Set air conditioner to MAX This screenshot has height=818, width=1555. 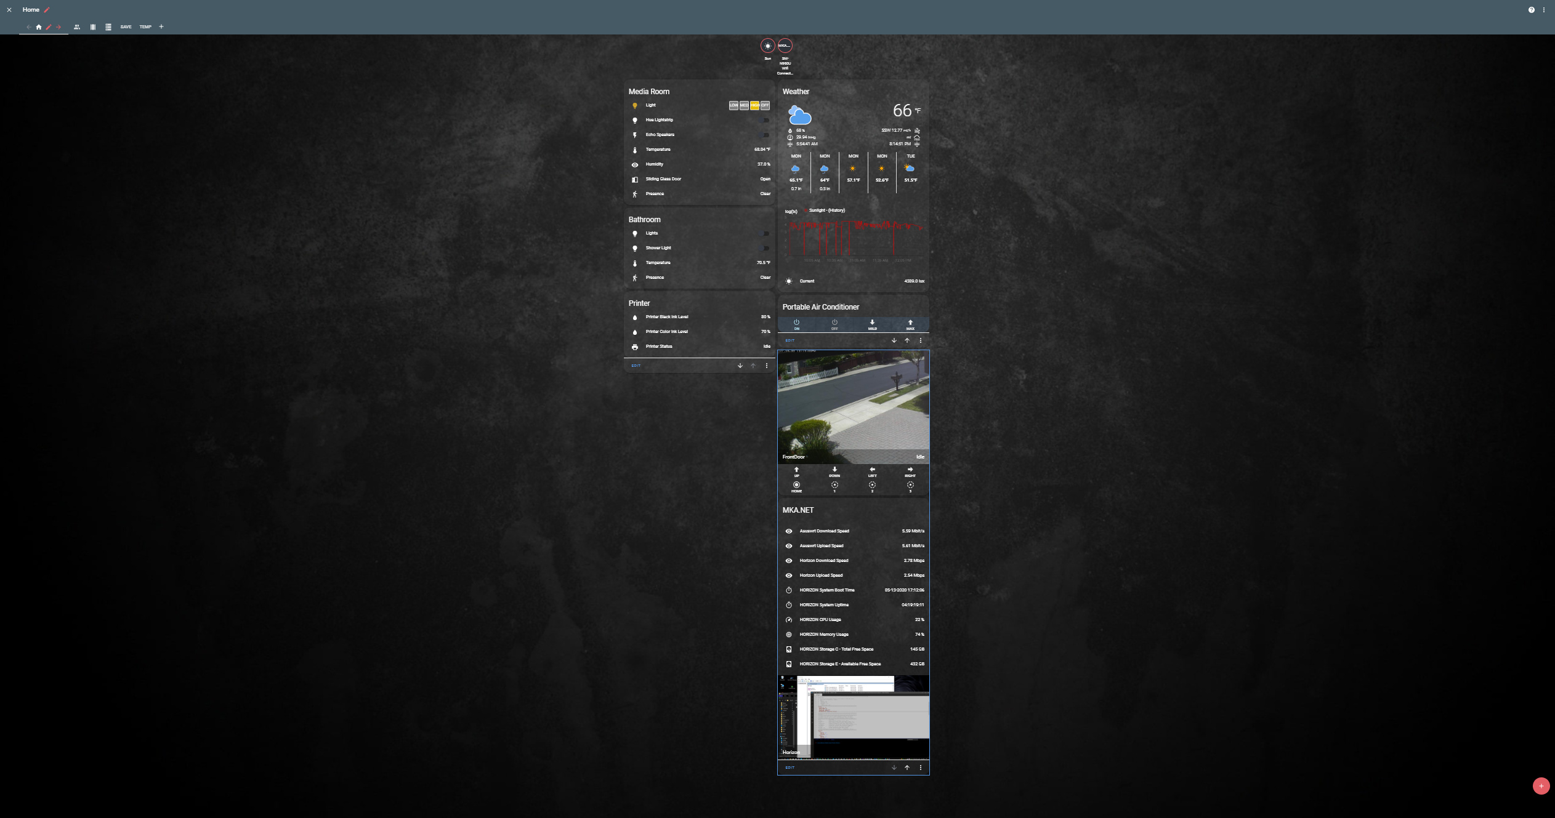pyautogui.click(x=910, y=324)
